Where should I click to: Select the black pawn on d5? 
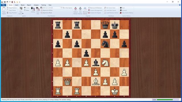pos(86,53)
